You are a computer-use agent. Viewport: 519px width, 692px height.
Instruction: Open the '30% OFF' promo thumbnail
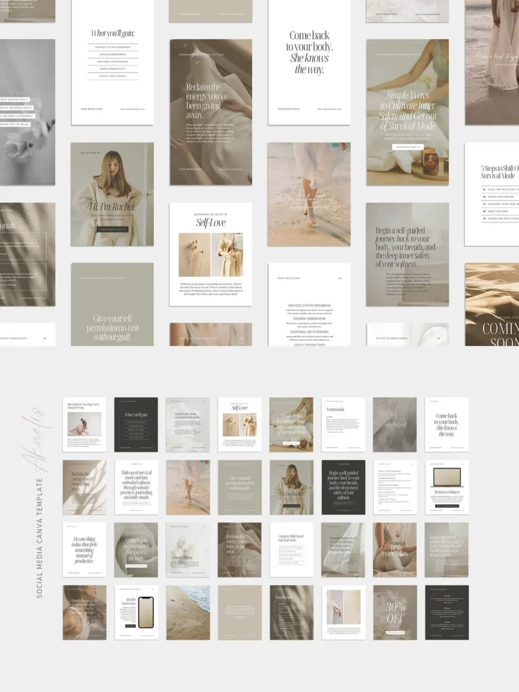coord(395,612)
